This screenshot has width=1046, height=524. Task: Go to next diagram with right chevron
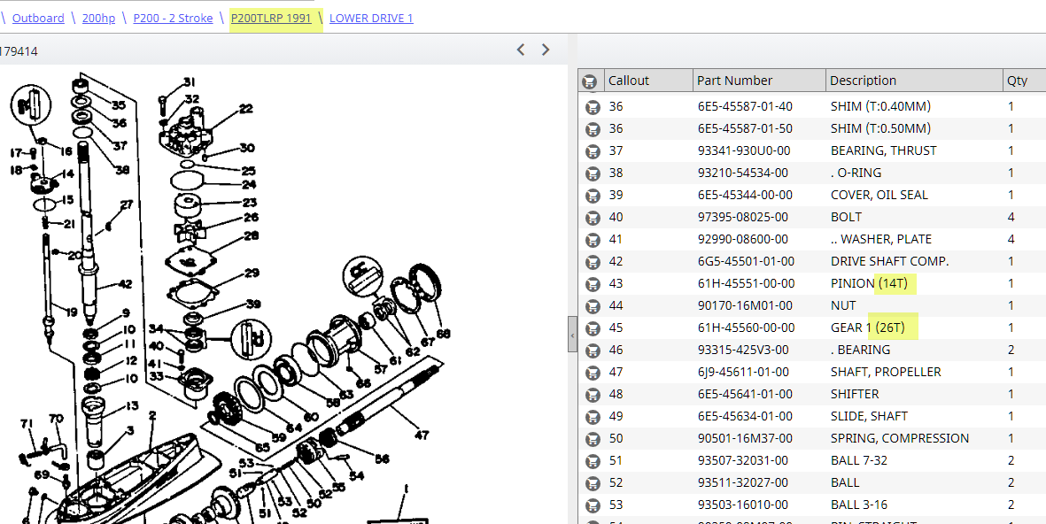point(546,50)
